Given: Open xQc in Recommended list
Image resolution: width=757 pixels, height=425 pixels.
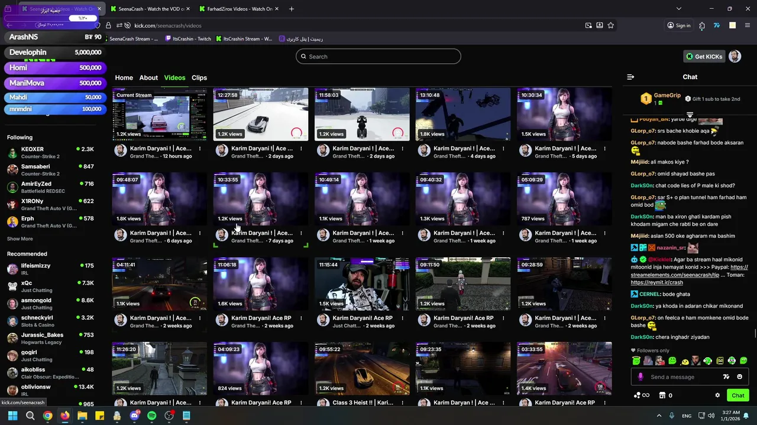Looking at the screenshot, I should 50,286.
